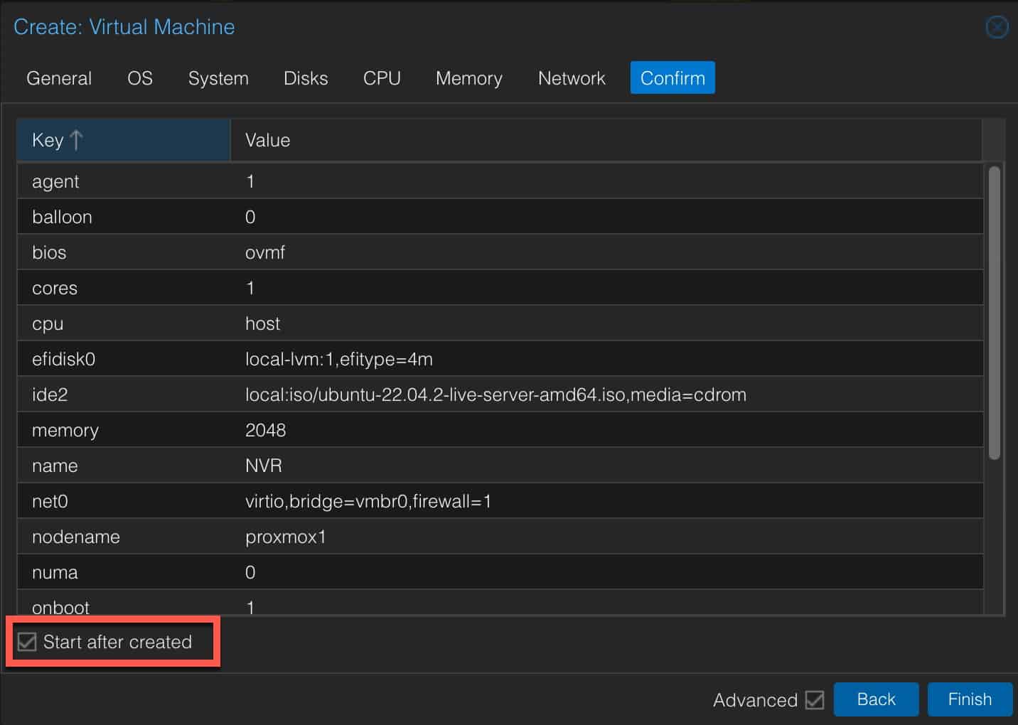Switch to the OS tab
The height and width of the screenshot is (725, 1018).
pyautogui.click(x=140, y=78)
